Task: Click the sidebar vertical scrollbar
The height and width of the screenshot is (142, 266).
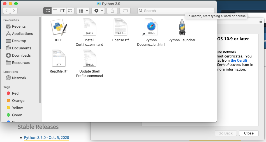Action: click(40, 60)
